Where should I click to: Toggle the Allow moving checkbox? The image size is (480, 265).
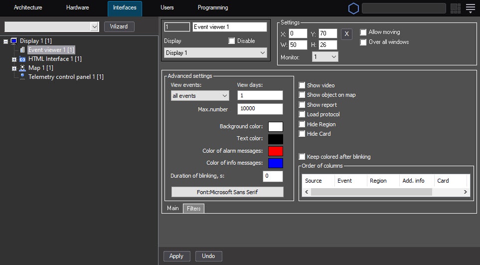(x=363, y=32)
